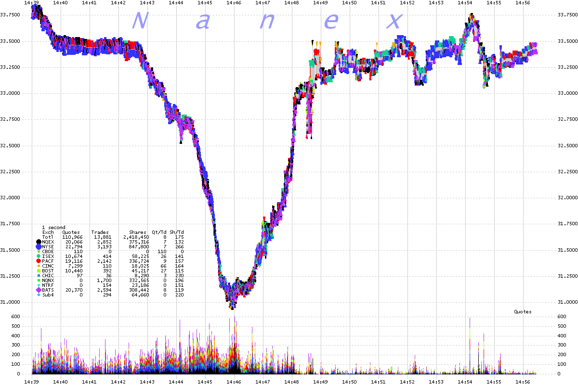
Task: Click BATS quotes value '20,370'
Action: click(75, 290)
